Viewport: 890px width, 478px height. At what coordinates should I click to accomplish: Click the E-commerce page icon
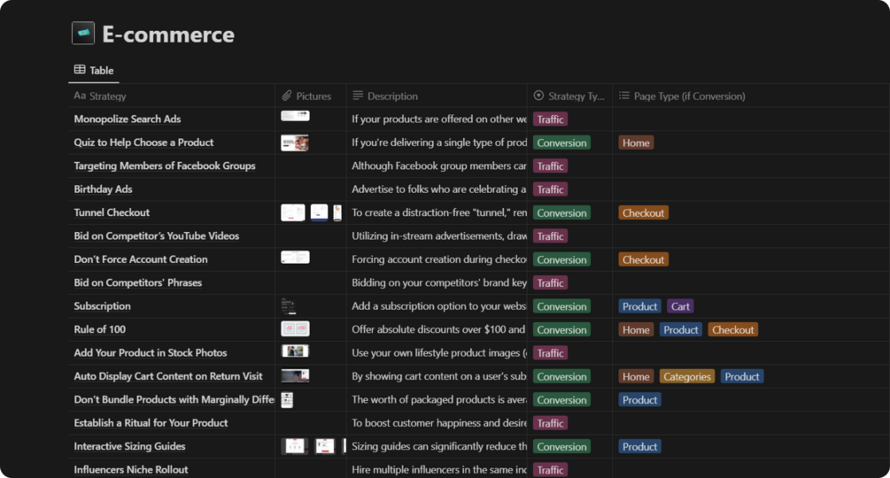click(83, 34)
